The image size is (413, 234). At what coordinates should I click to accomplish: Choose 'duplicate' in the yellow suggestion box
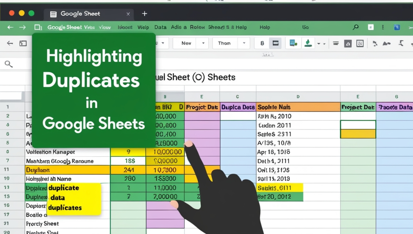(64, 188)
